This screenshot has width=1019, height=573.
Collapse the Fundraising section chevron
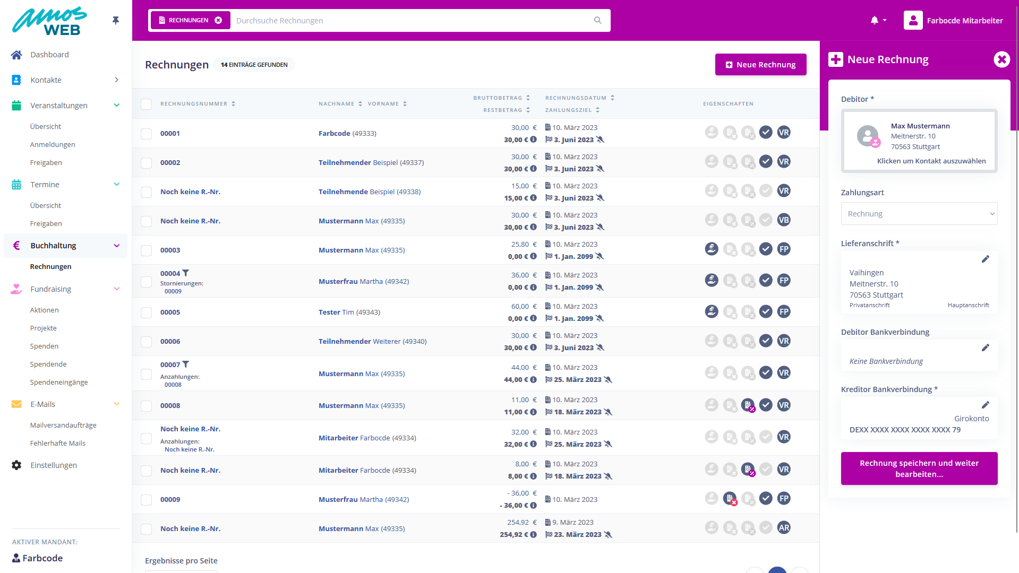pyautogui.click(x=117, y=289)
